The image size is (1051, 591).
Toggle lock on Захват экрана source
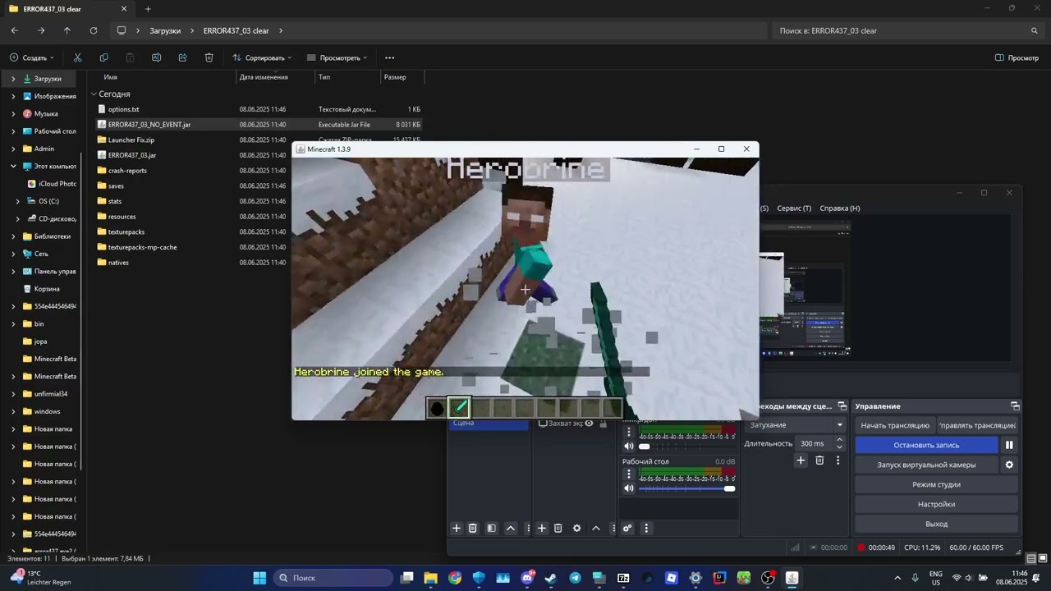click(604, 424)
